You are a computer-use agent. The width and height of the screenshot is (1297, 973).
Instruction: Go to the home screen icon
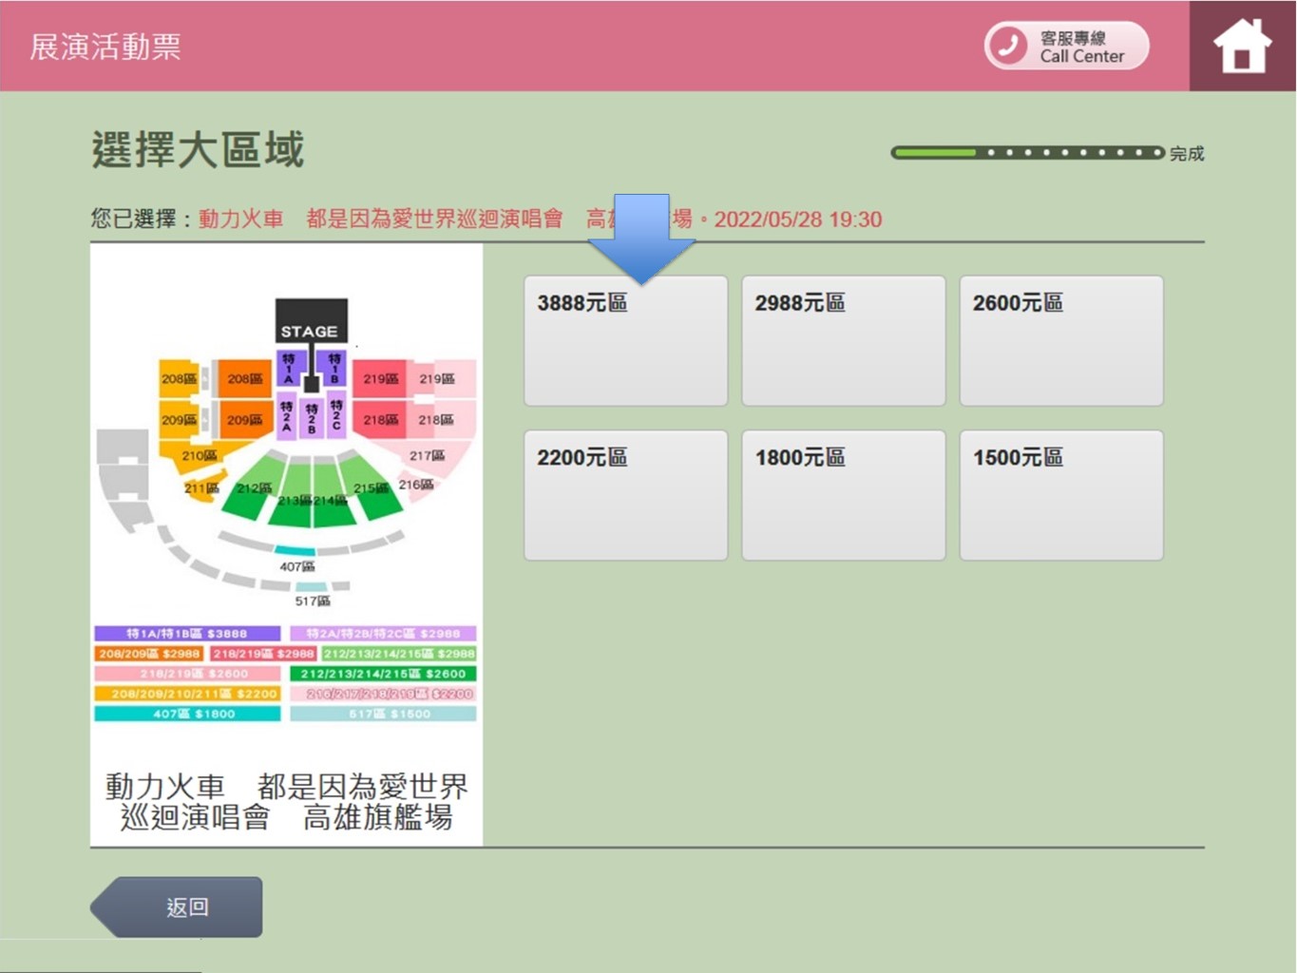tap(1242, 46)
